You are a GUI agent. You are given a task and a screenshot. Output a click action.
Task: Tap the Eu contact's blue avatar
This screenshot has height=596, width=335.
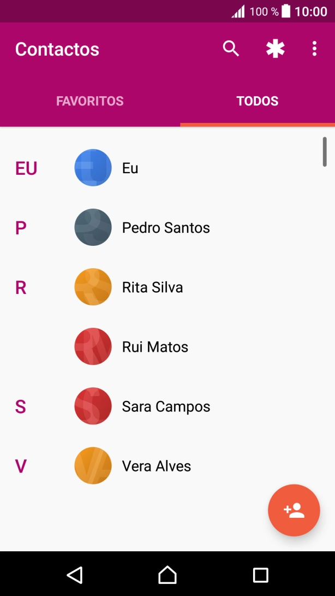pos(93,168)
